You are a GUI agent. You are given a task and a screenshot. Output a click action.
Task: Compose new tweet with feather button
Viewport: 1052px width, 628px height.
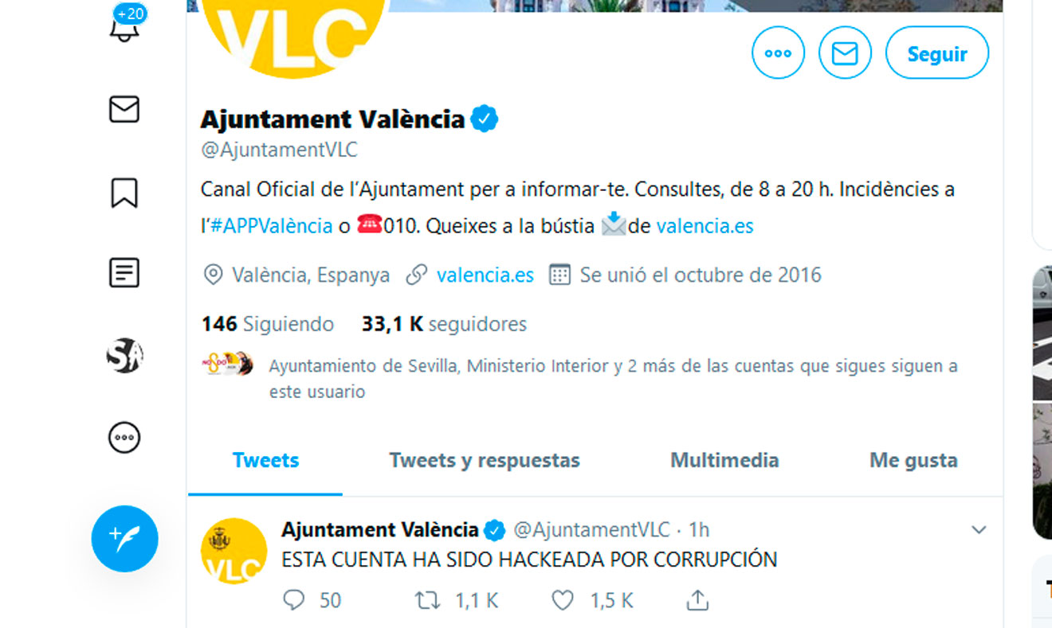pos(125,539)
